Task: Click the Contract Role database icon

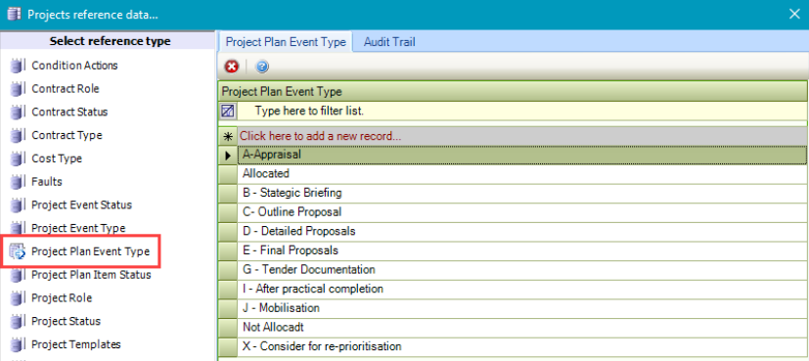Action: point(18,89)
